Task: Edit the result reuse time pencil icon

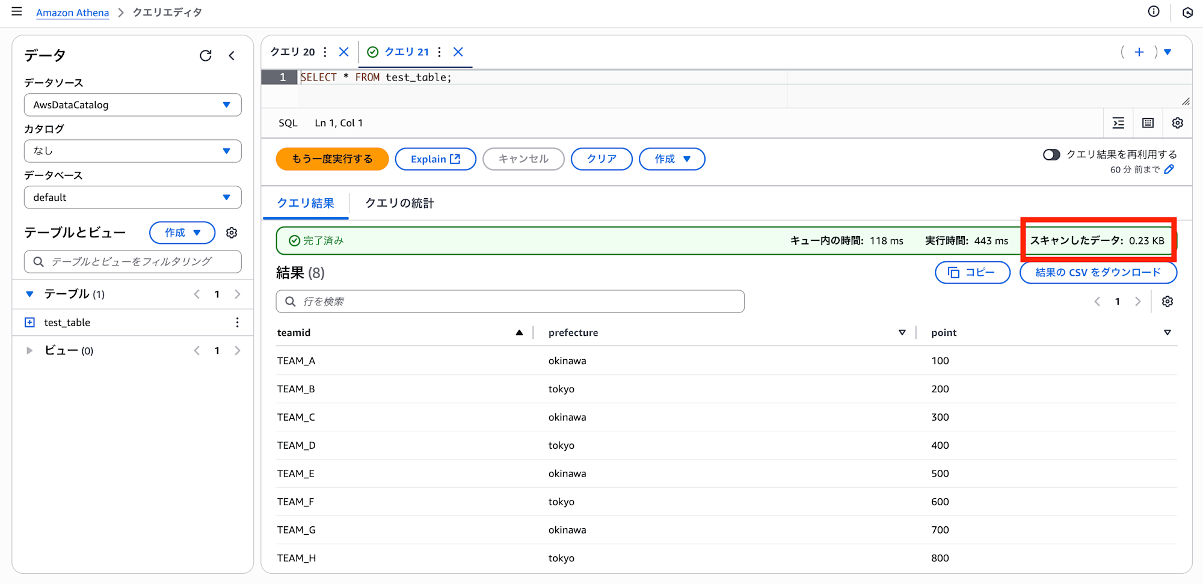Action: [x=1169, y=169]
